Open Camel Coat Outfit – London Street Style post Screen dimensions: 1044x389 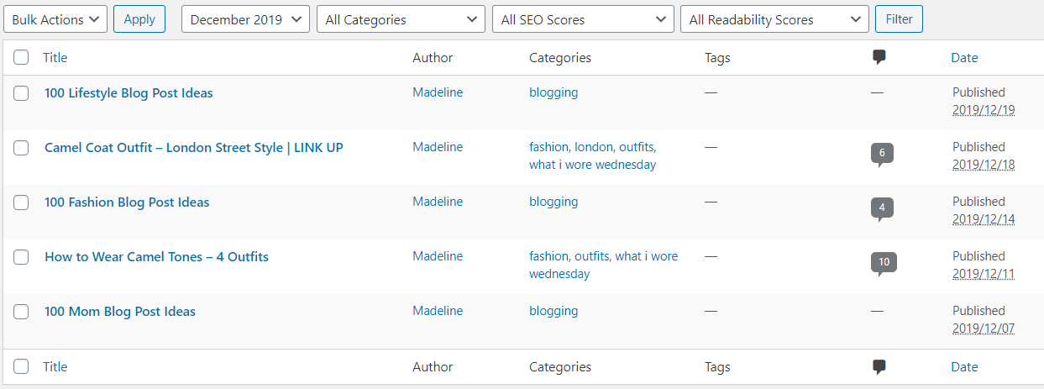pyautogui.click(x=194, y=148)
